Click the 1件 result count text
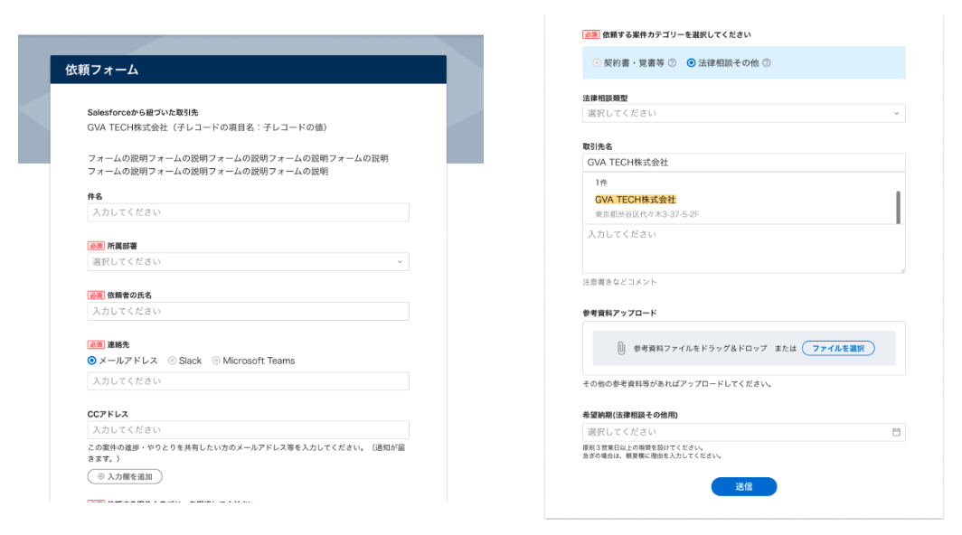The width and height of the screenshot is (962, 535). tap(601, 183)
